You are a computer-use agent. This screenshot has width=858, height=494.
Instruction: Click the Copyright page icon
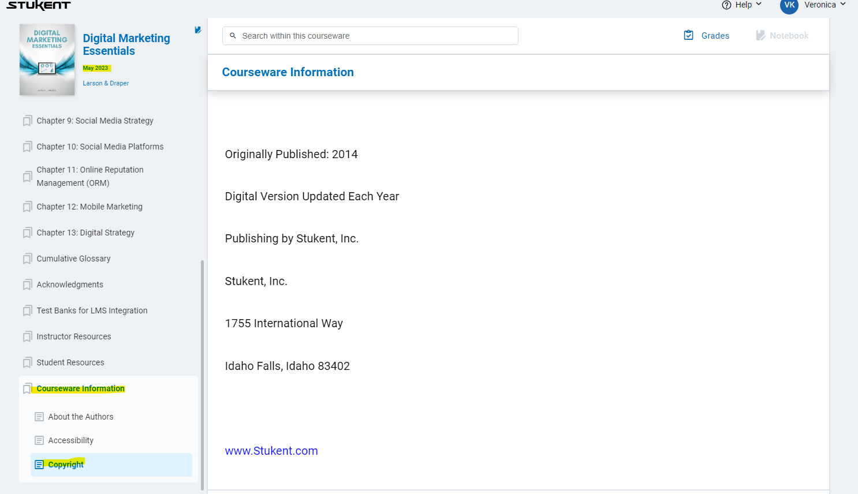click(39, 465)
